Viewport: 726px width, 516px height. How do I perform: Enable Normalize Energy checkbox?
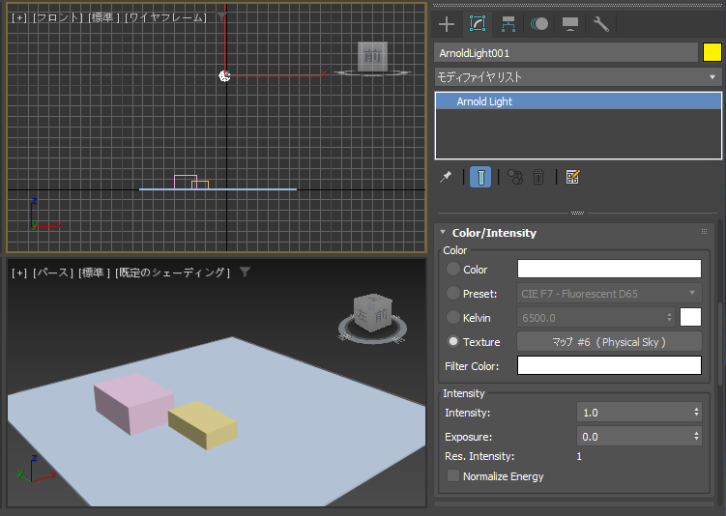453,475
